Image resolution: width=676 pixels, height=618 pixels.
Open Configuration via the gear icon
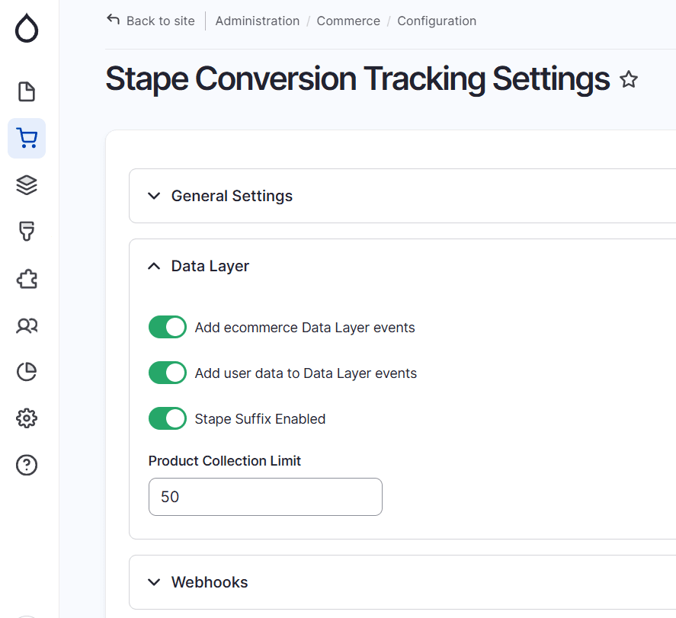(27, 418)
